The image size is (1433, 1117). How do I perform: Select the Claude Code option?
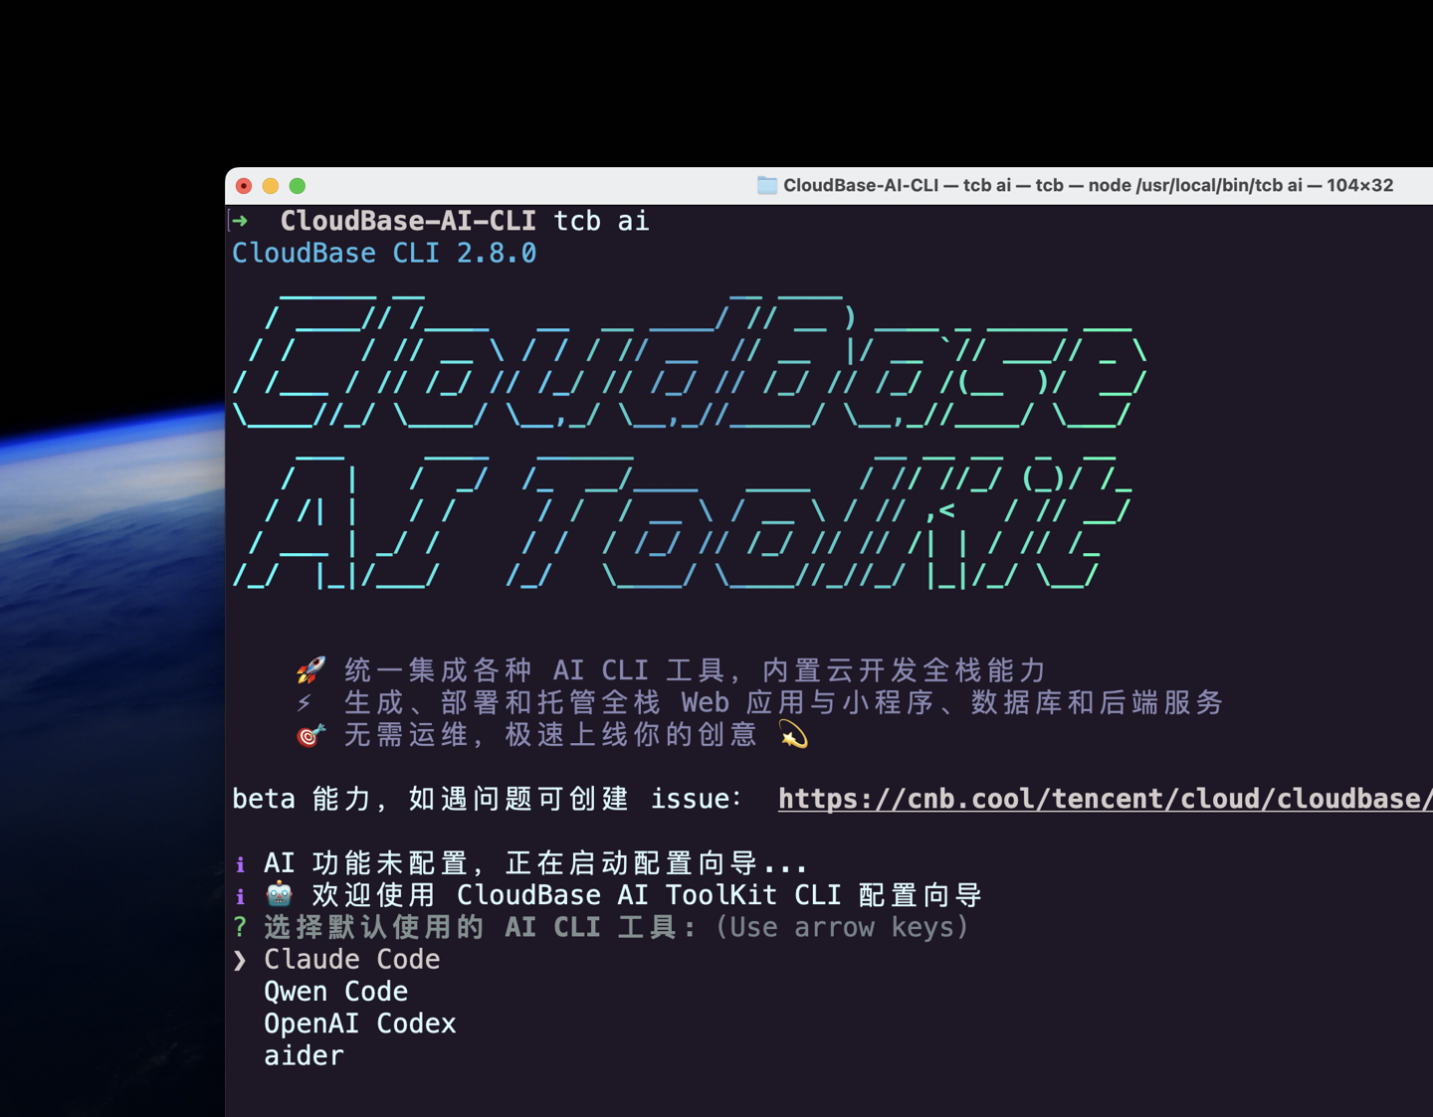pos(351,959)
